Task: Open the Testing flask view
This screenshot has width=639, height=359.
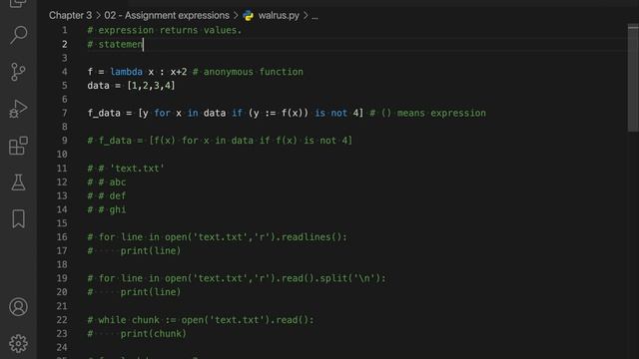Action: point(18,181)
